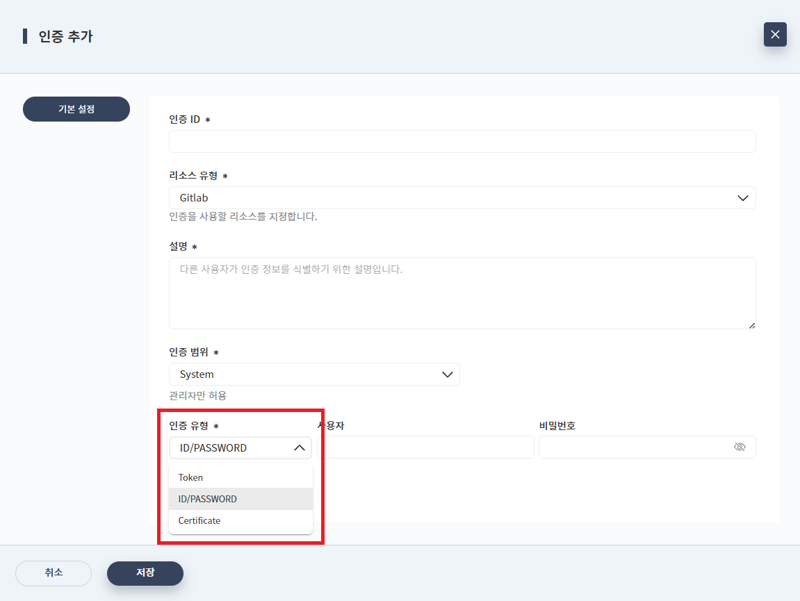Click the 비밀번호 field label

[557, 425]
